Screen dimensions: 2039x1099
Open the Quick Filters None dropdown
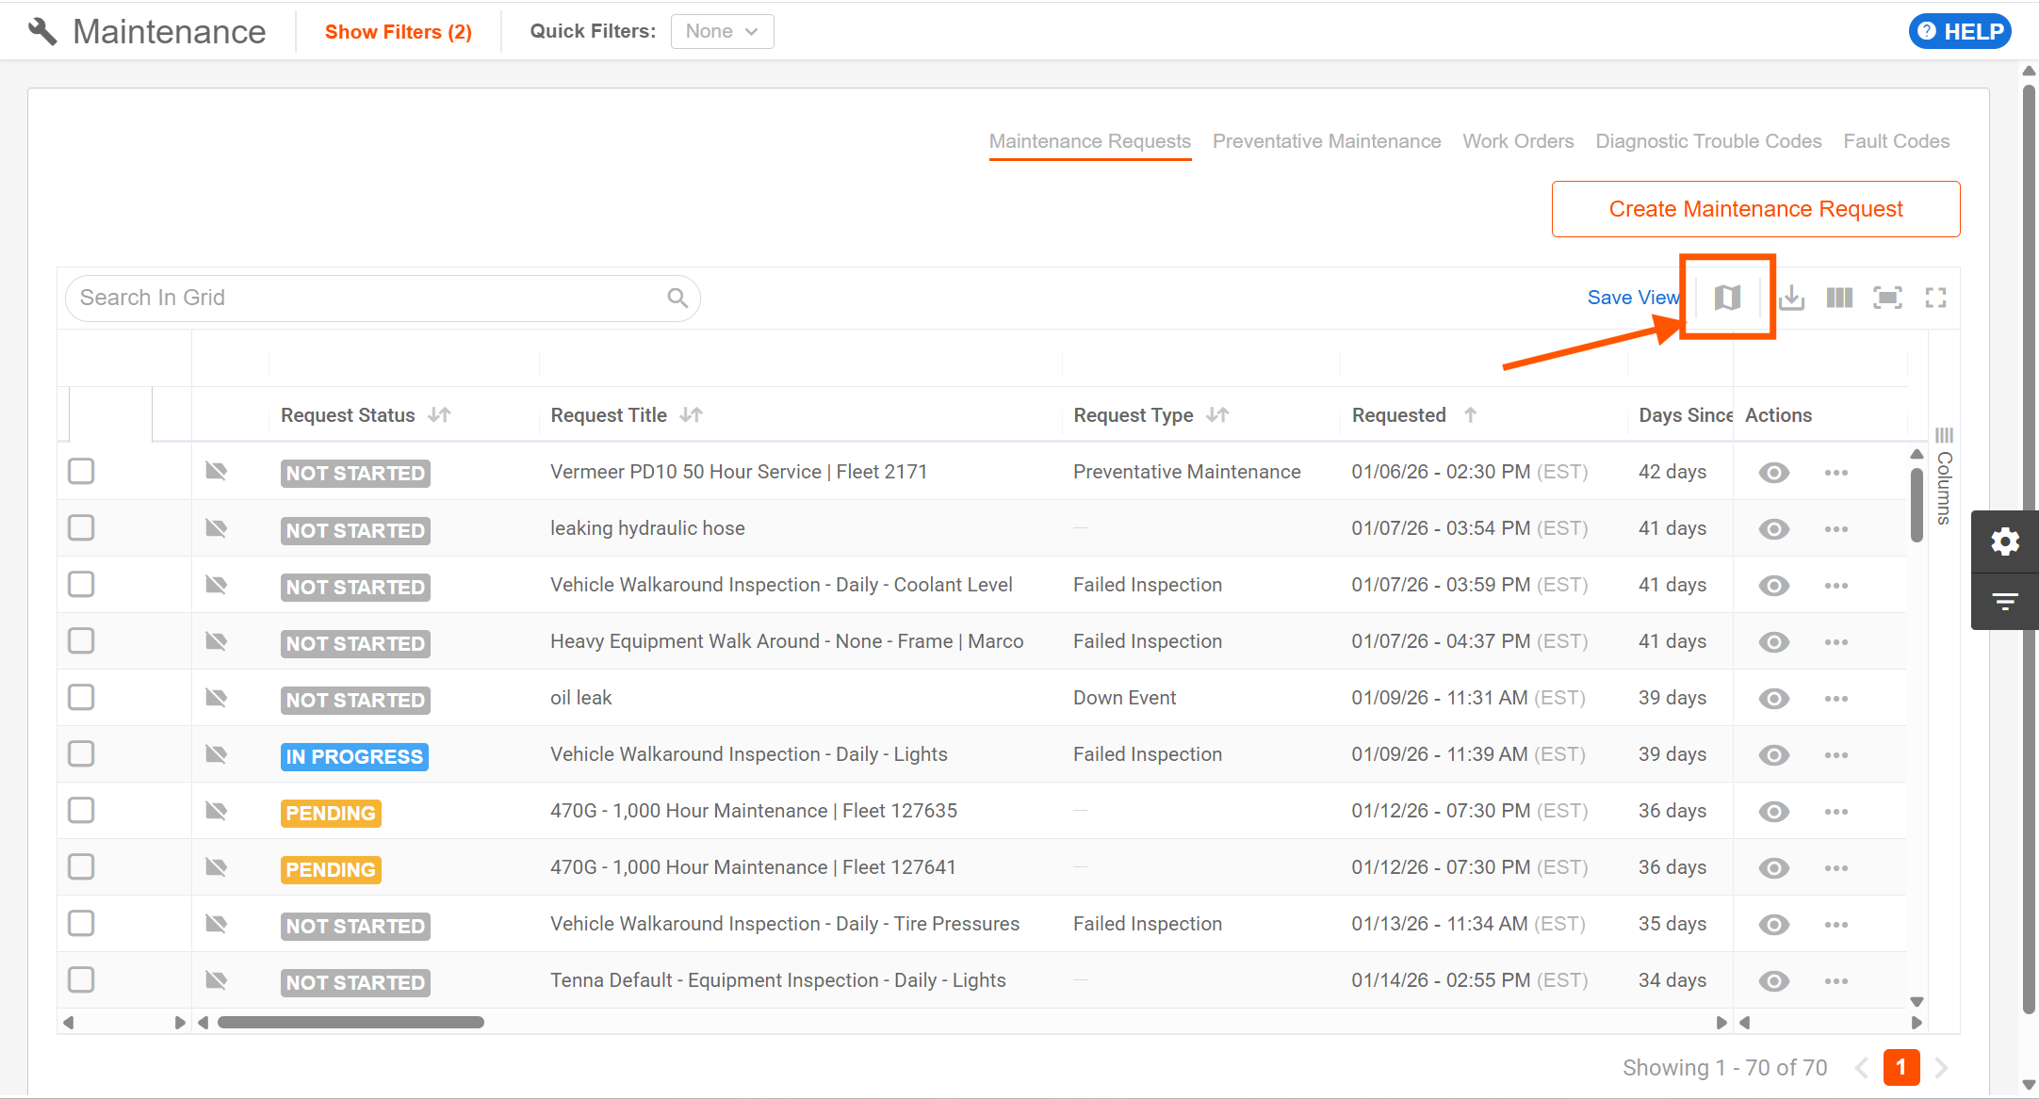click(722, 31)
